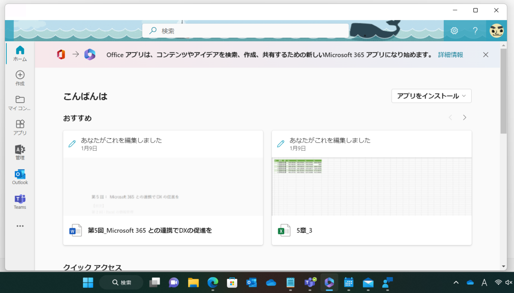This screenshot has width=514, height=293.
Task: Click the scrollbar down arrow
Action: point(503,266)
